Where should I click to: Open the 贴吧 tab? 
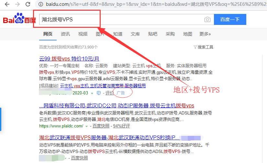153,34
